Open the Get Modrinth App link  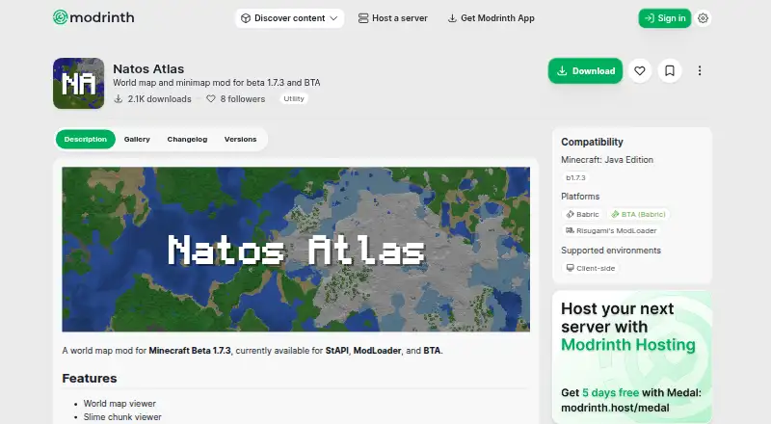(x=491, y=18)
